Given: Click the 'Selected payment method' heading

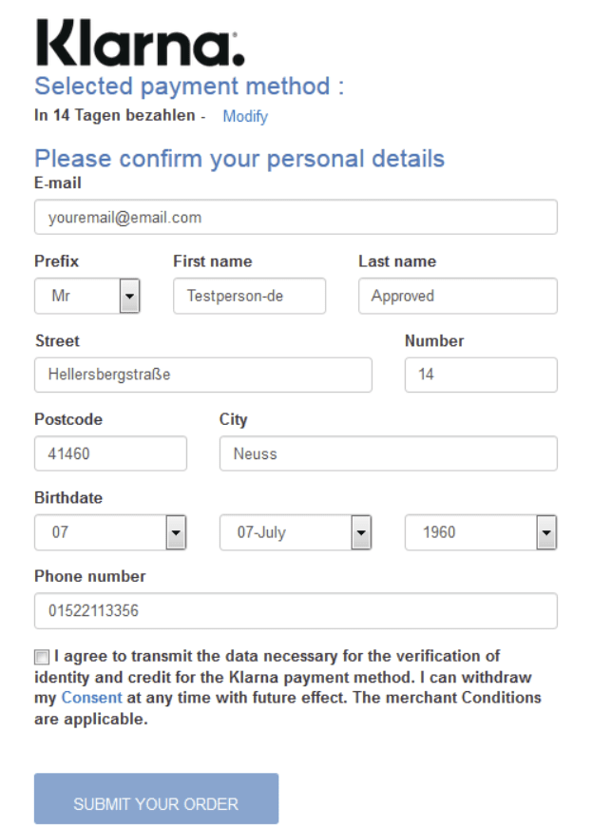Looking at the screenshot, I should click(x=189, y=87).
